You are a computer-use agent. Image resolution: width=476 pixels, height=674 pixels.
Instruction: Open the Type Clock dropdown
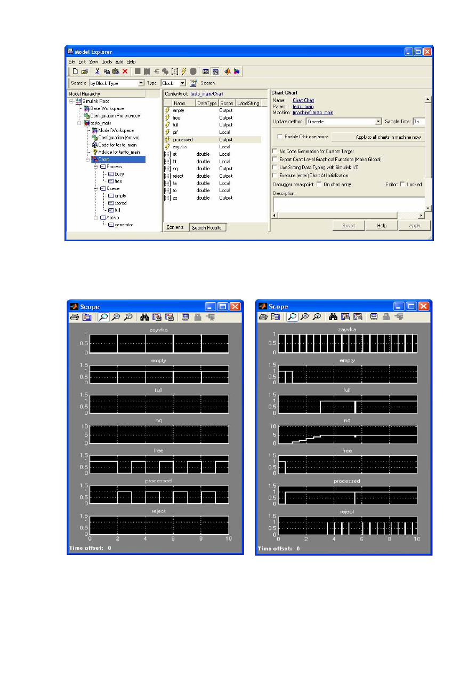(183, 83)
